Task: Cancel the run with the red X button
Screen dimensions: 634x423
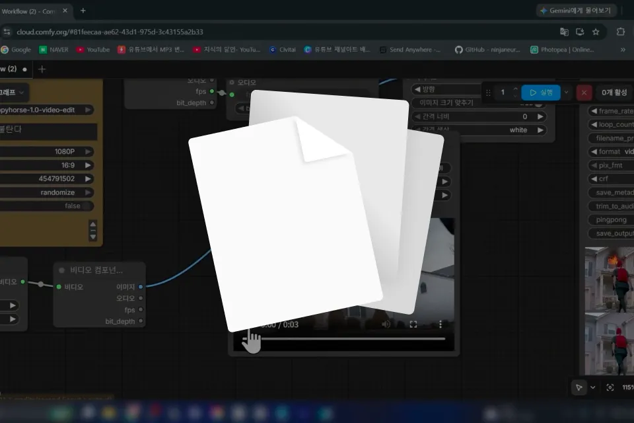Action: click(584, 93)
